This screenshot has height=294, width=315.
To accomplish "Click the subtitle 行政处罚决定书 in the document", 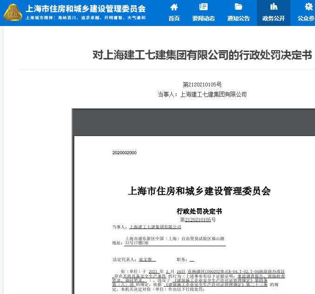I will click(x=199, y=211).
